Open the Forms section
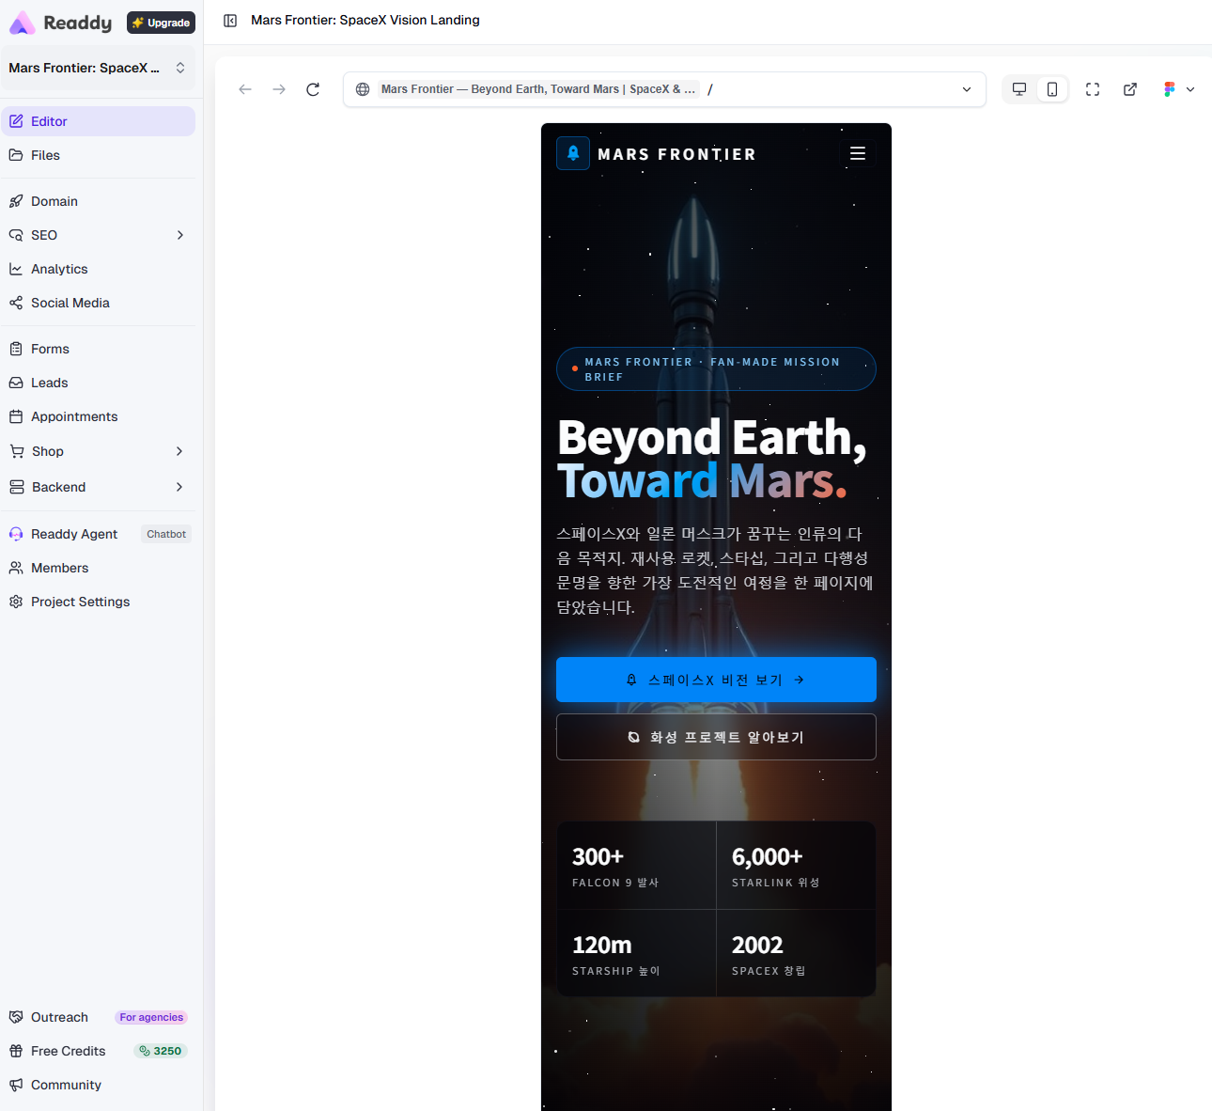Image resolution: width=1212 pixels, height=1111 pixels. click(98, 349)
